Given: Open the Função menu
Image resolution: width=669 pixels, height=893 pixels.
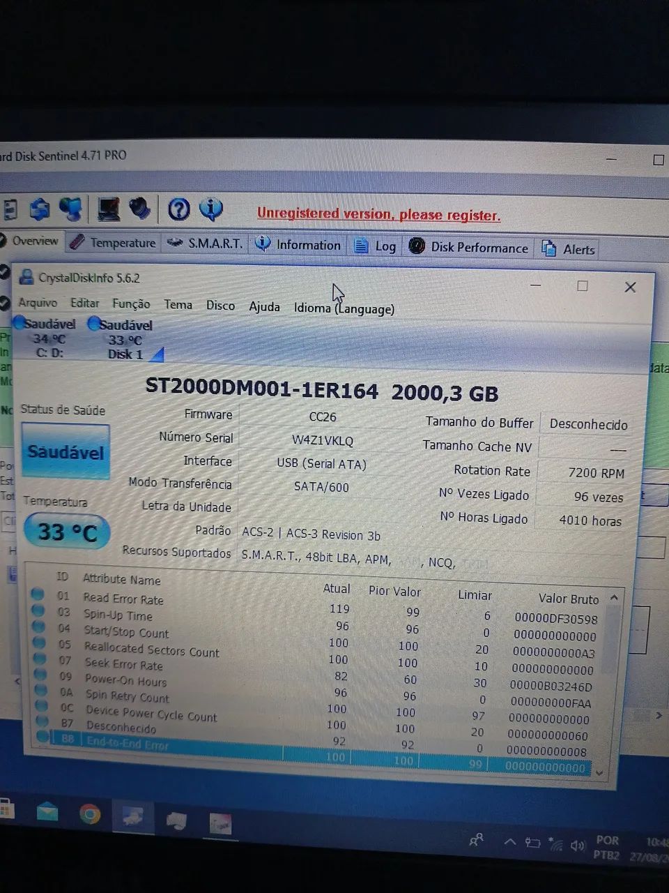Looking at the screenshot, I should tap(131, 303).
